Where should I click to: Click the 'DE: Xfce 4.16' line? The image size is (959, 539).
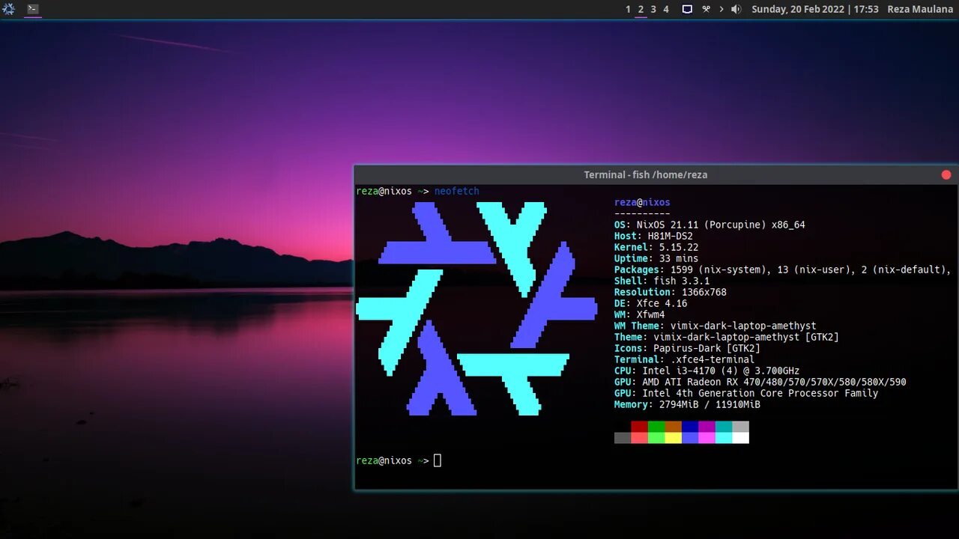pos(650,303)
